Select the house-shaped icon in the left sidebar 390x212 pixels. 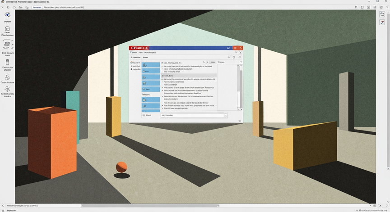7,28
